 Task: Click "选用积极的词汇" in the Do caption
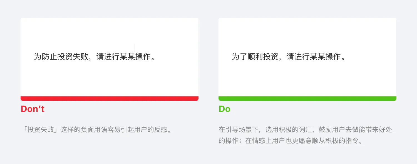pyautogui.click(x=289, y=129)
